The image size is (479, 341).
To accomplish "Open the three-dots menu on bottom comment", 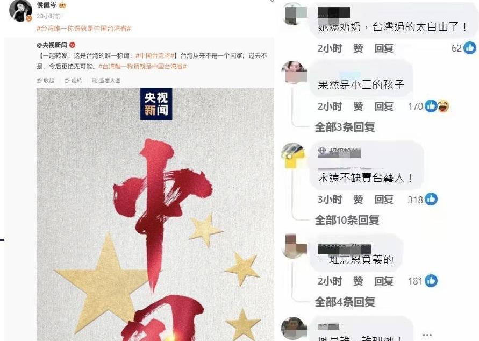I will [x=427, y=335].
